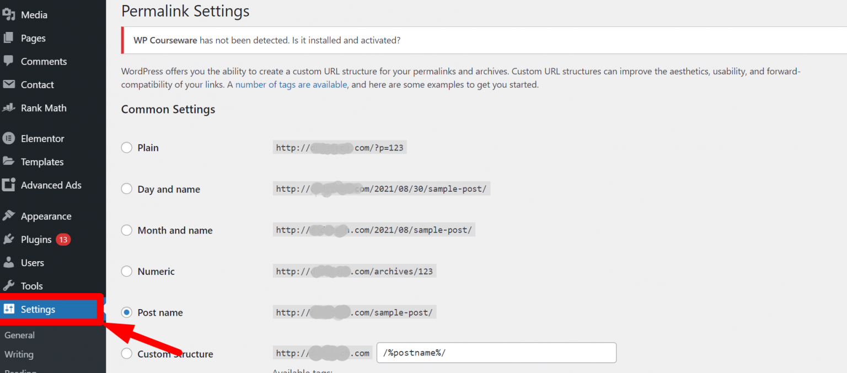Click the Pages sidebar icon
847x373 pixels.
pos(9,38)
